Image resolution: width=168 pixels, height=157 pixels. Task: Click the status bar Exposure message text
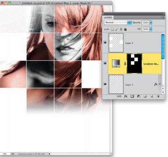click(x=32, y=154)
